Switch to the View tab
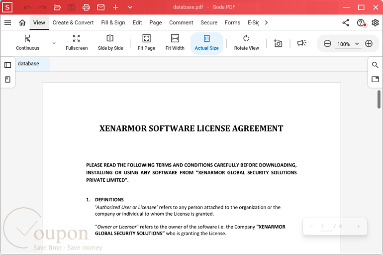Viewport: 383px width, 255px height. (x=39, y=22)
